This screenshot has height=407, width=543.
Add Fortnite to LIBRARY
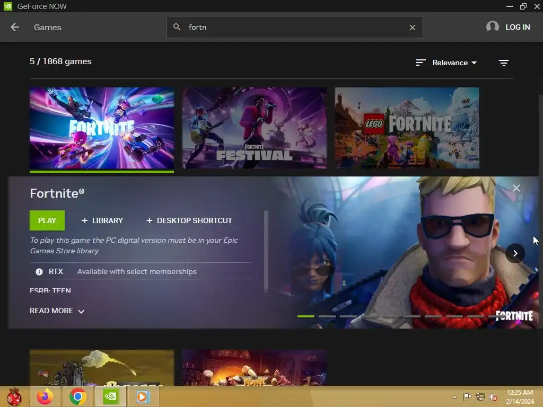[102, 220]
